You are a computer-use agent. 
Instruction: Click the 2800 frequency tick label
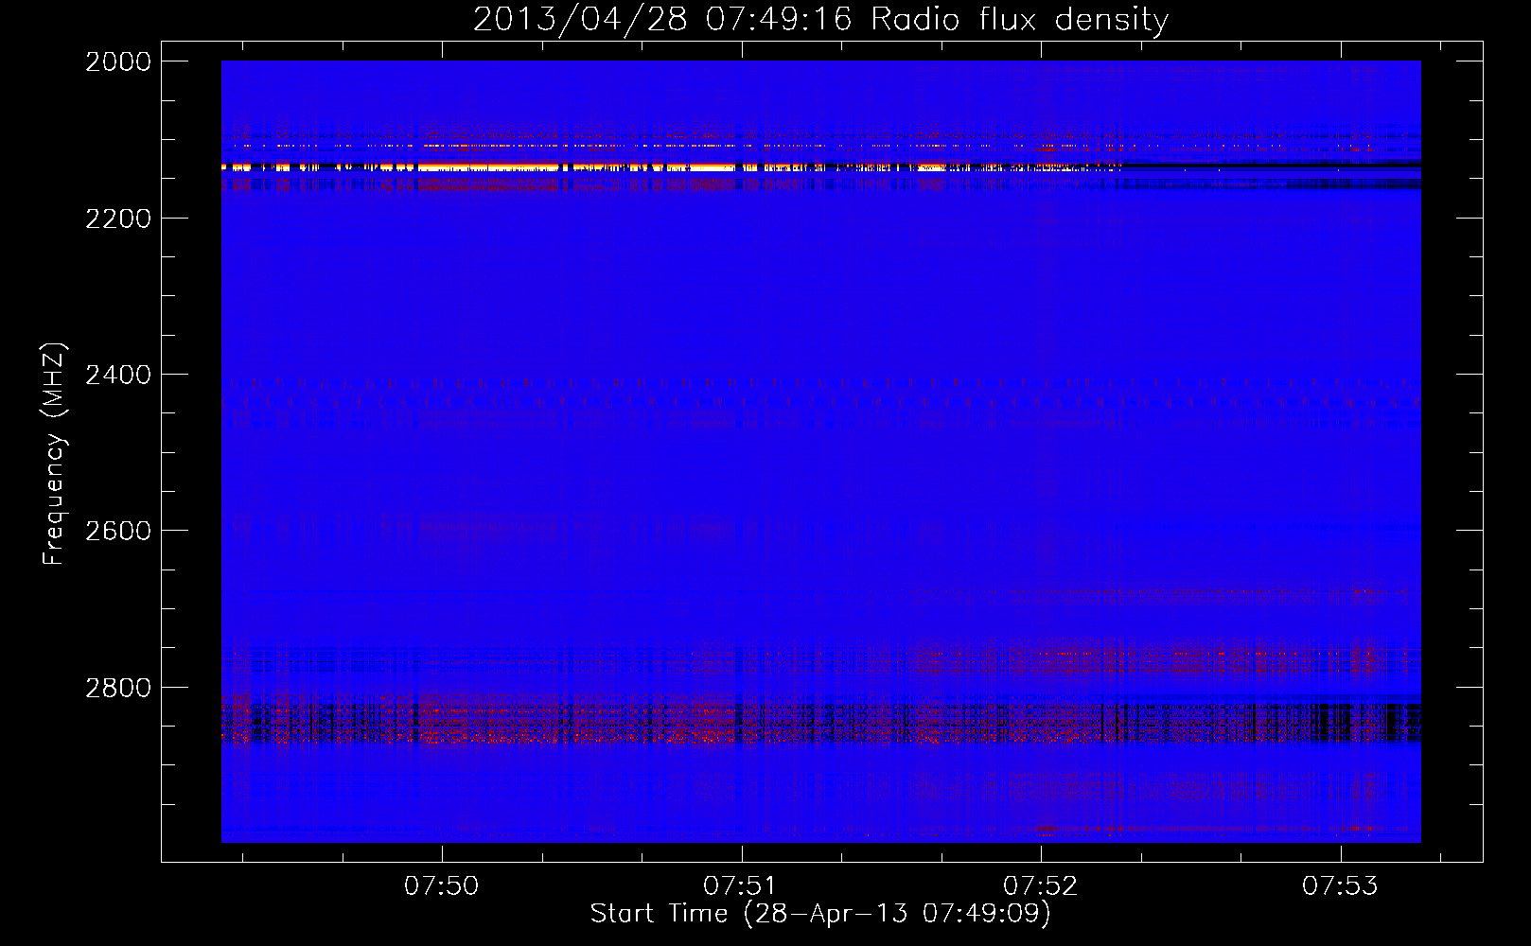pyautogui.click(x=118, y=687)
